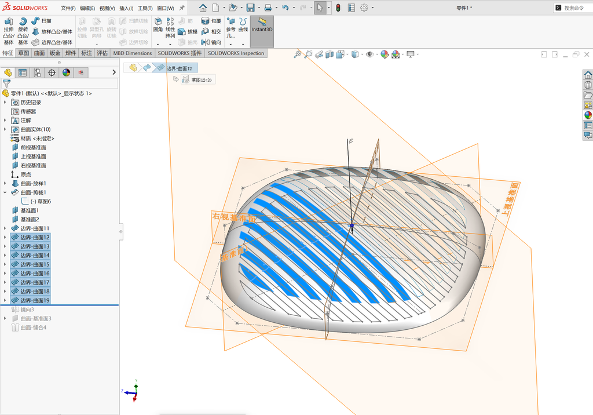Screen dimensions: 593x415
Task: Open the View (视图) menu
Action: [x=107, y=8]
